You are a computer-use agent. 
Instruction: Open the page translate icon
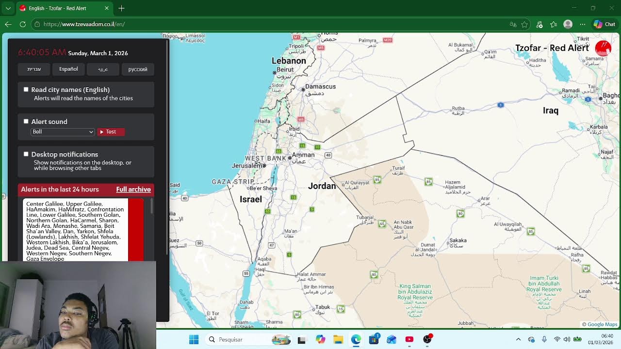point(513,24)
